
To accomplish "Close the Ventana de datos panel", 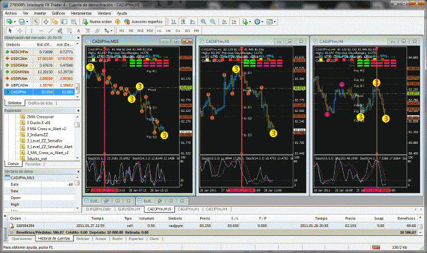I will coord(78,171).
